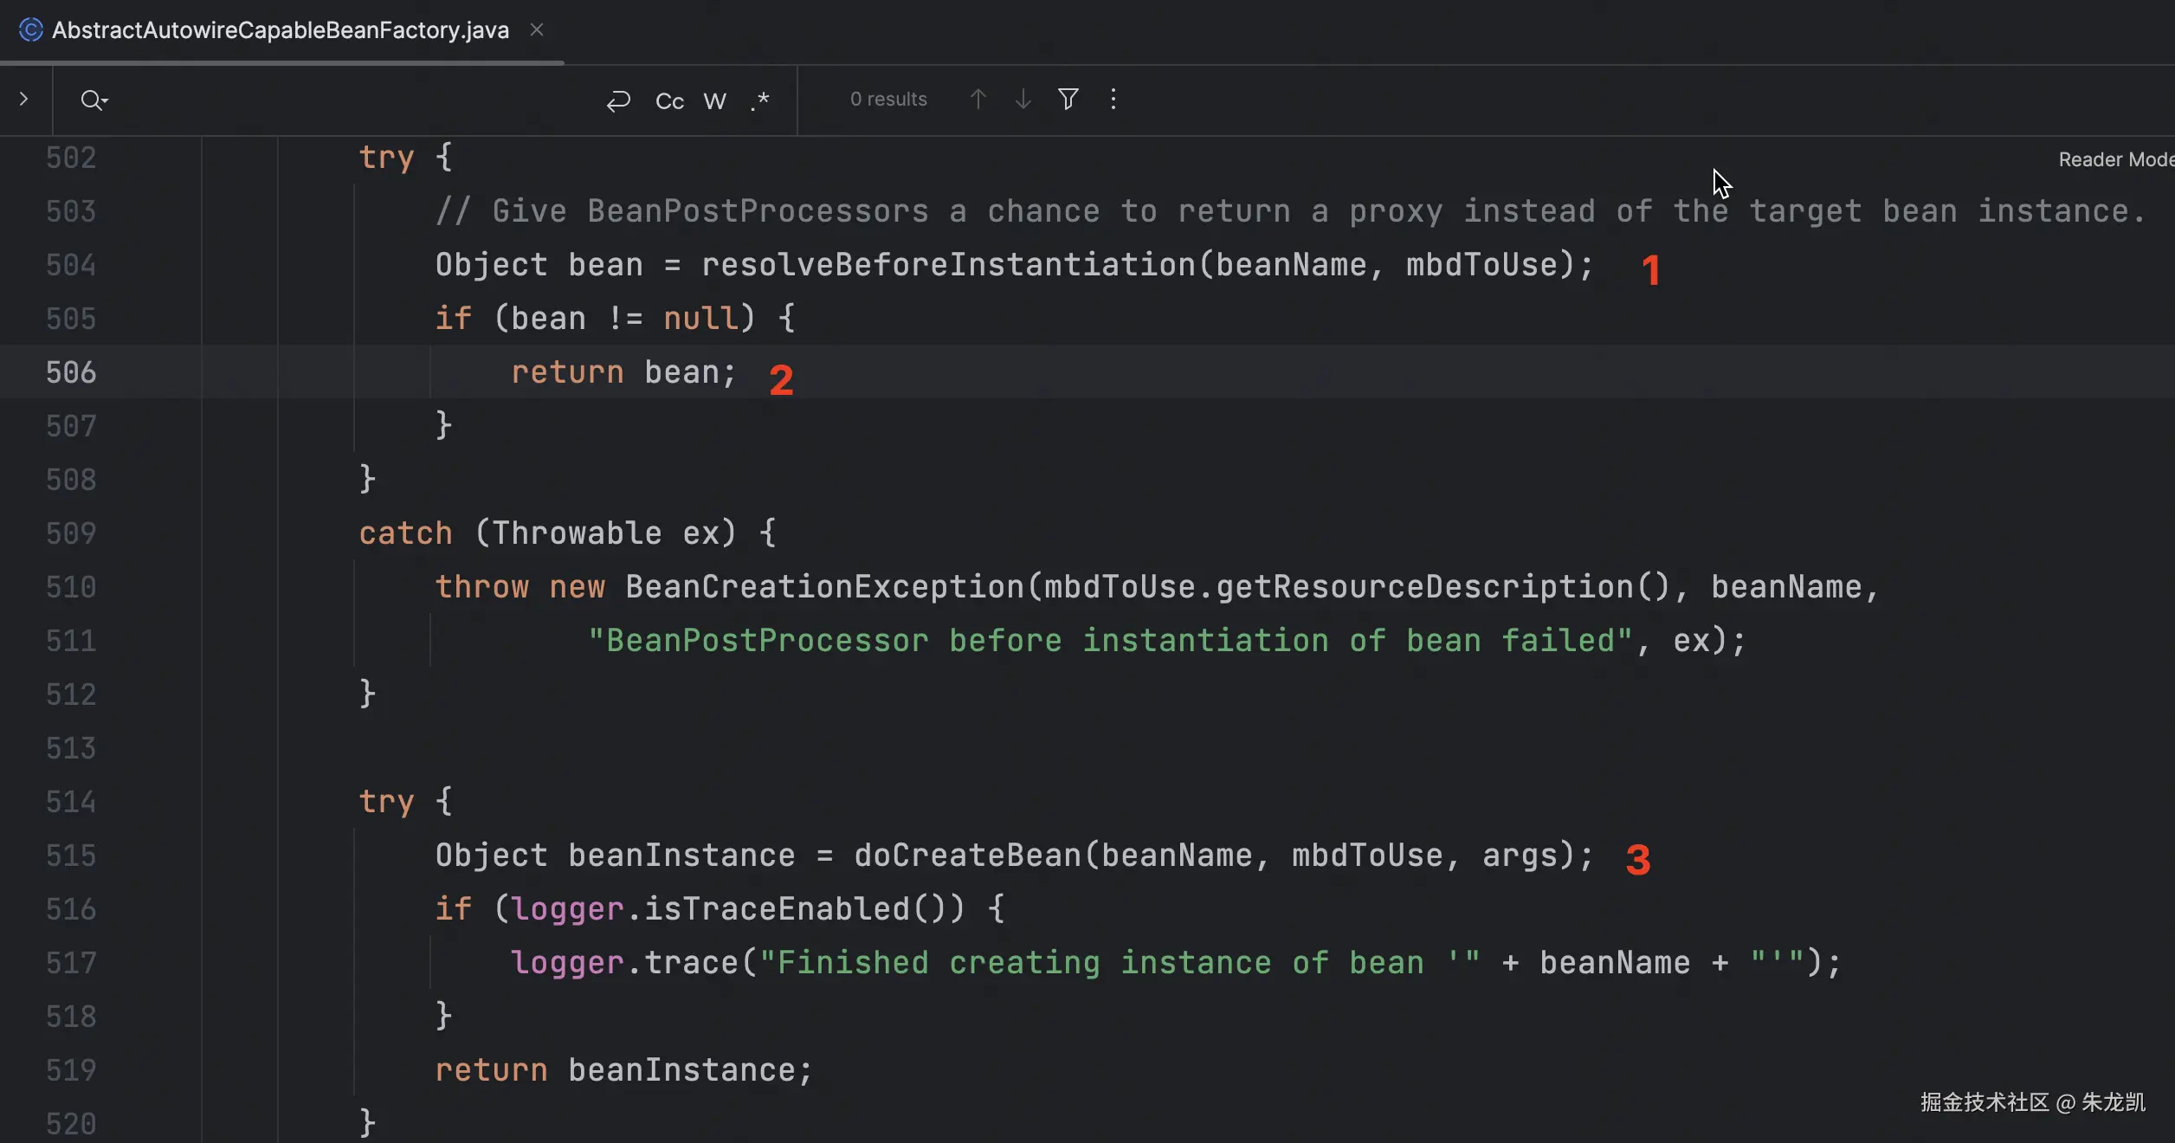Screen dimensions: 2175x1143
Task: Open more search options menu
Action: point(1113,100)
